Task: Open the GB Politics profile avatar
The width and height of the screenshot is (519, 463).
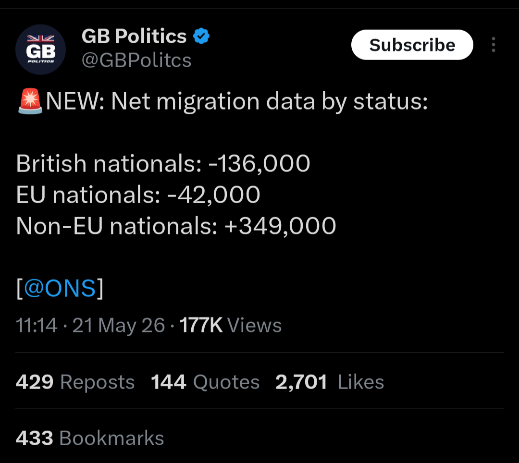Action: point(40,49)
